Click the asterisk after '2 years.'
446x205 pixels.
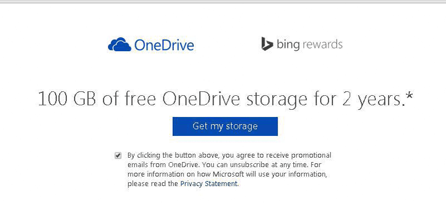[409, 96]
